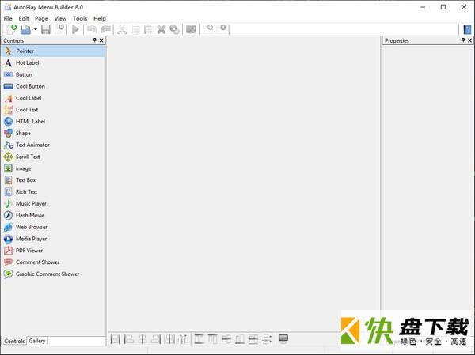Close the Controls panel

coord(101,40)
